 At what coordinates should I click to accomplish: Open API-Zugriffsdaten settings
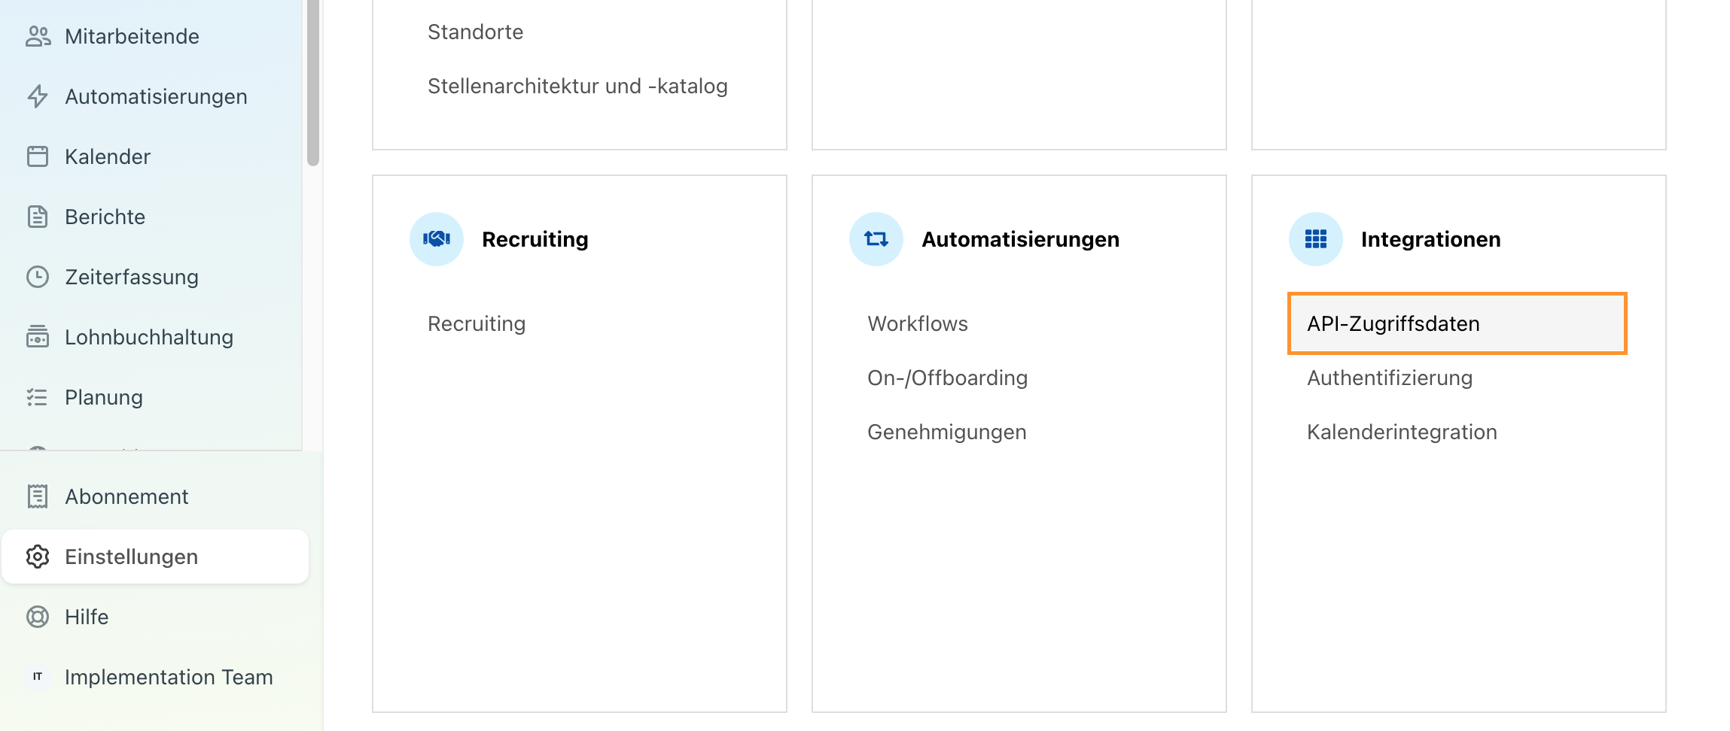point(1457,323)
